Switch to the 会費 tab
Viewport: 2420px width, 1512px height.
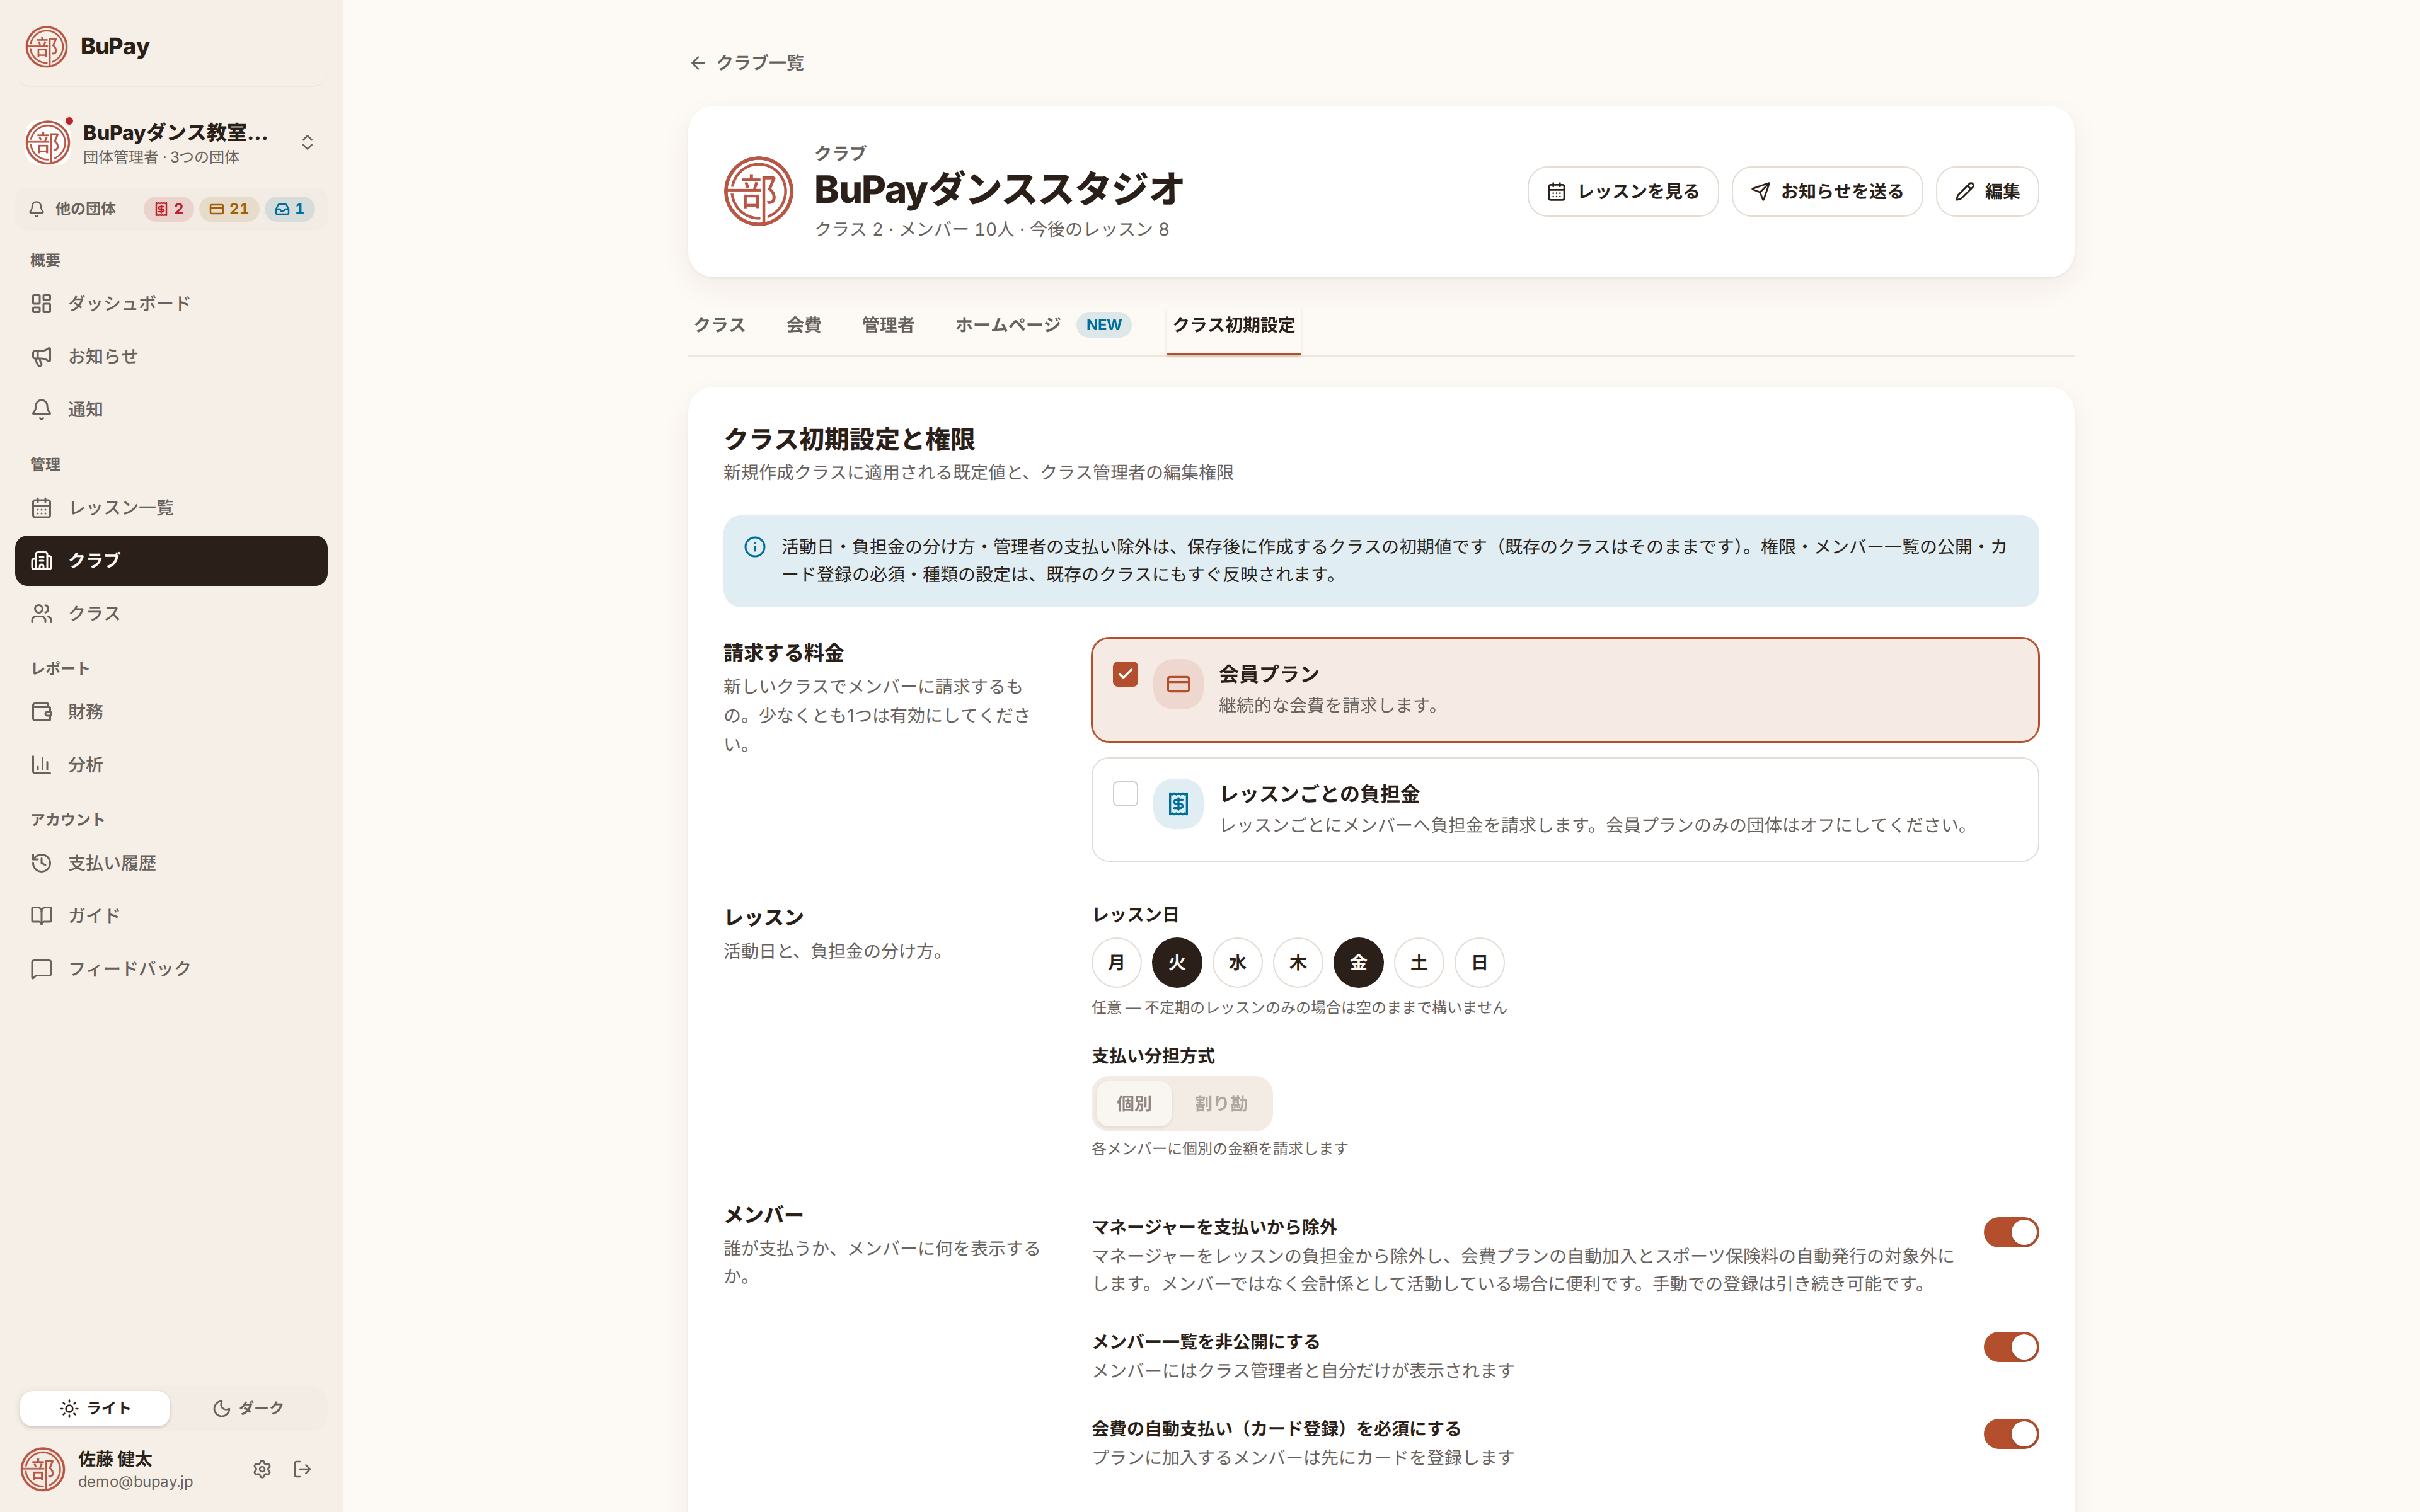click(804, 325)
